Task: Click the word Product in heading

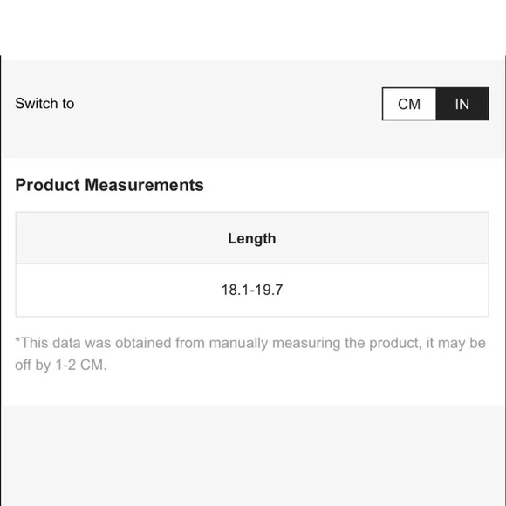Action: [47, 185]
